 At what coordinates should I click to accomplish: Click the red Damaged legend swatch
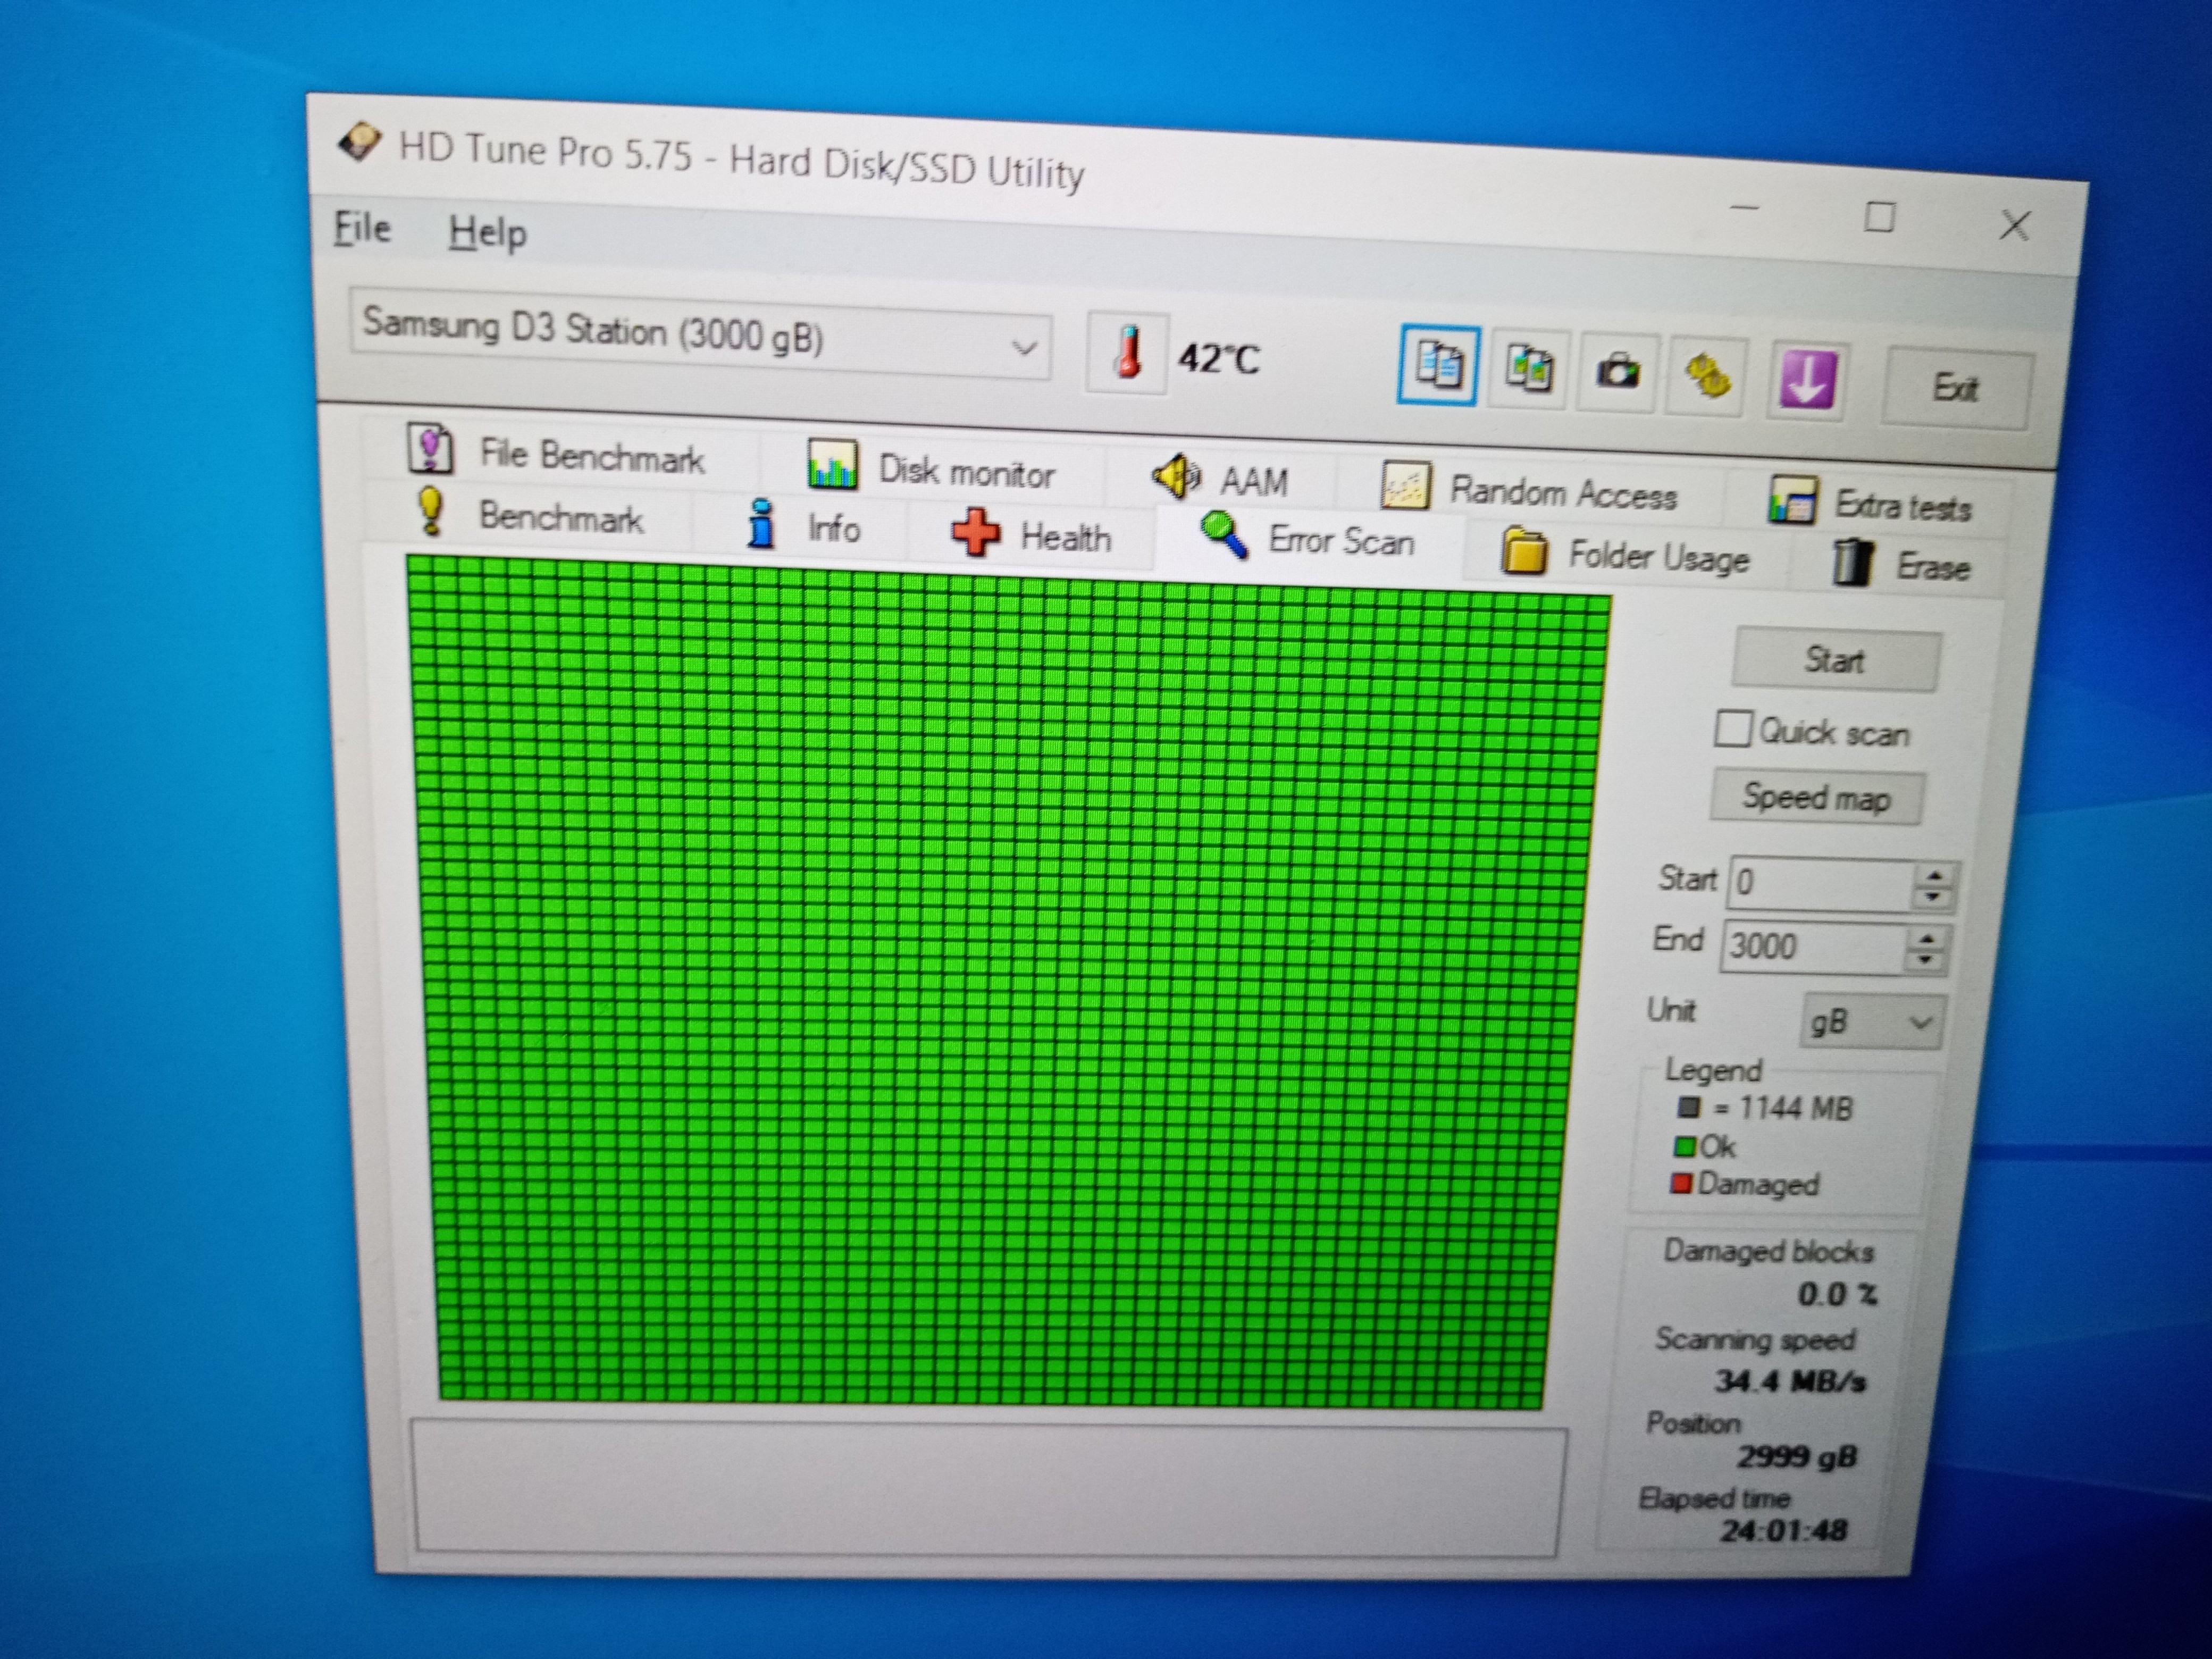click(x=1681, y=1184)
